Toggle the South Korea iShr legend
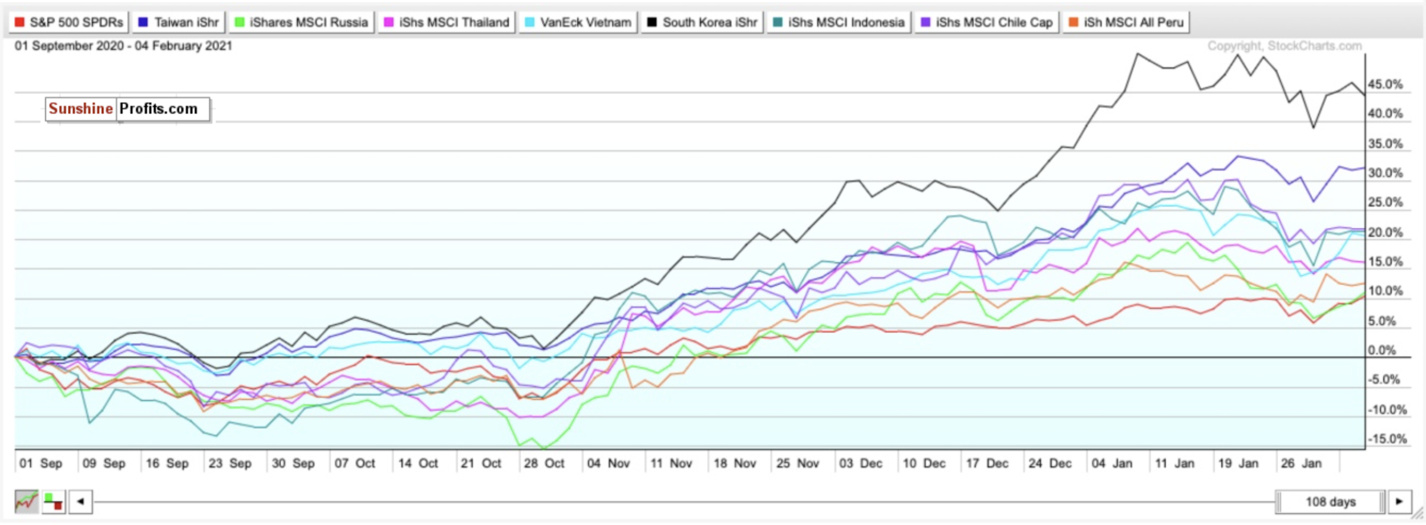Viewport: 1426px width, 525px height. tap(702, 22)
